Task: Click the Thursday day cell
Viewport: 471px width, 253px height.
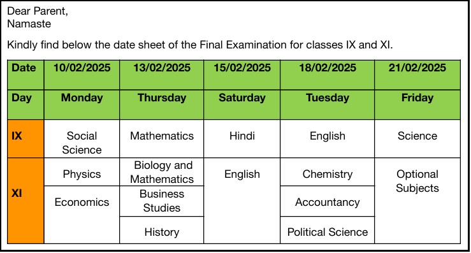Action: pos(162,105)
